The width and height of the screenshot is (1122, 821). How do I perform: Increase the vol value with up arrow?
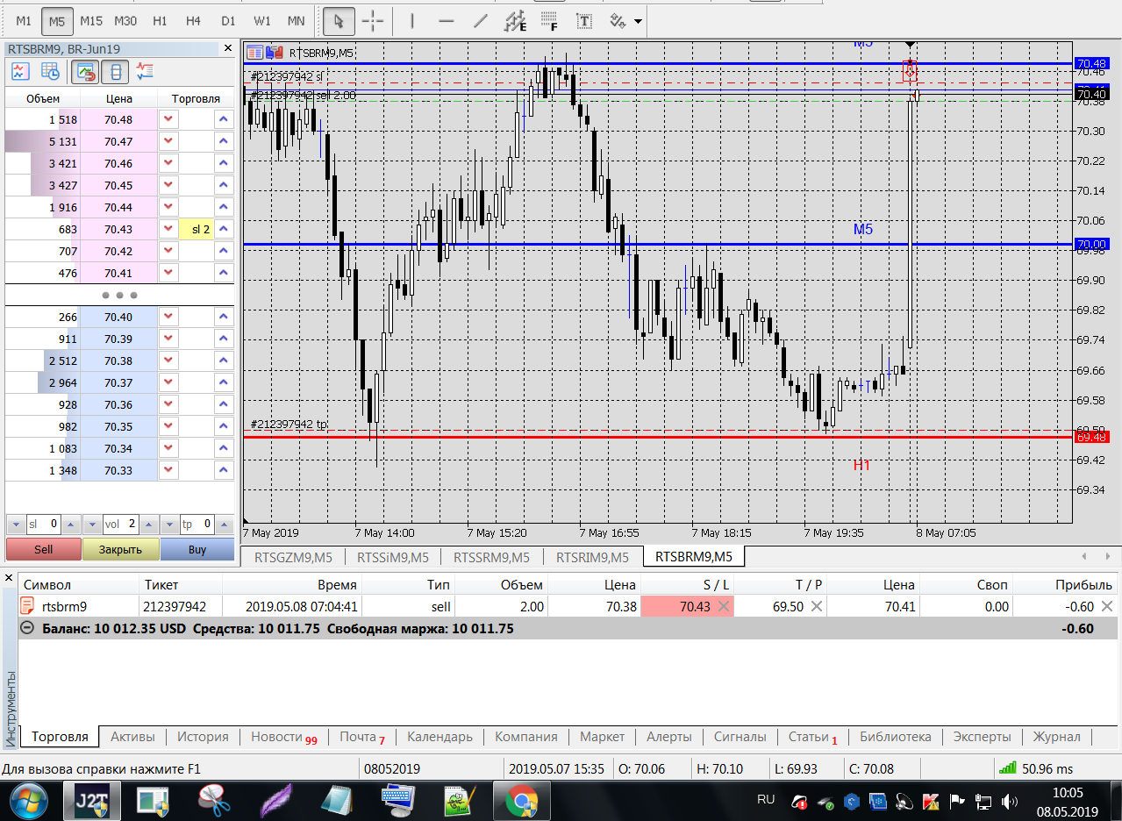pyautogui.click(x=147, y=525)
